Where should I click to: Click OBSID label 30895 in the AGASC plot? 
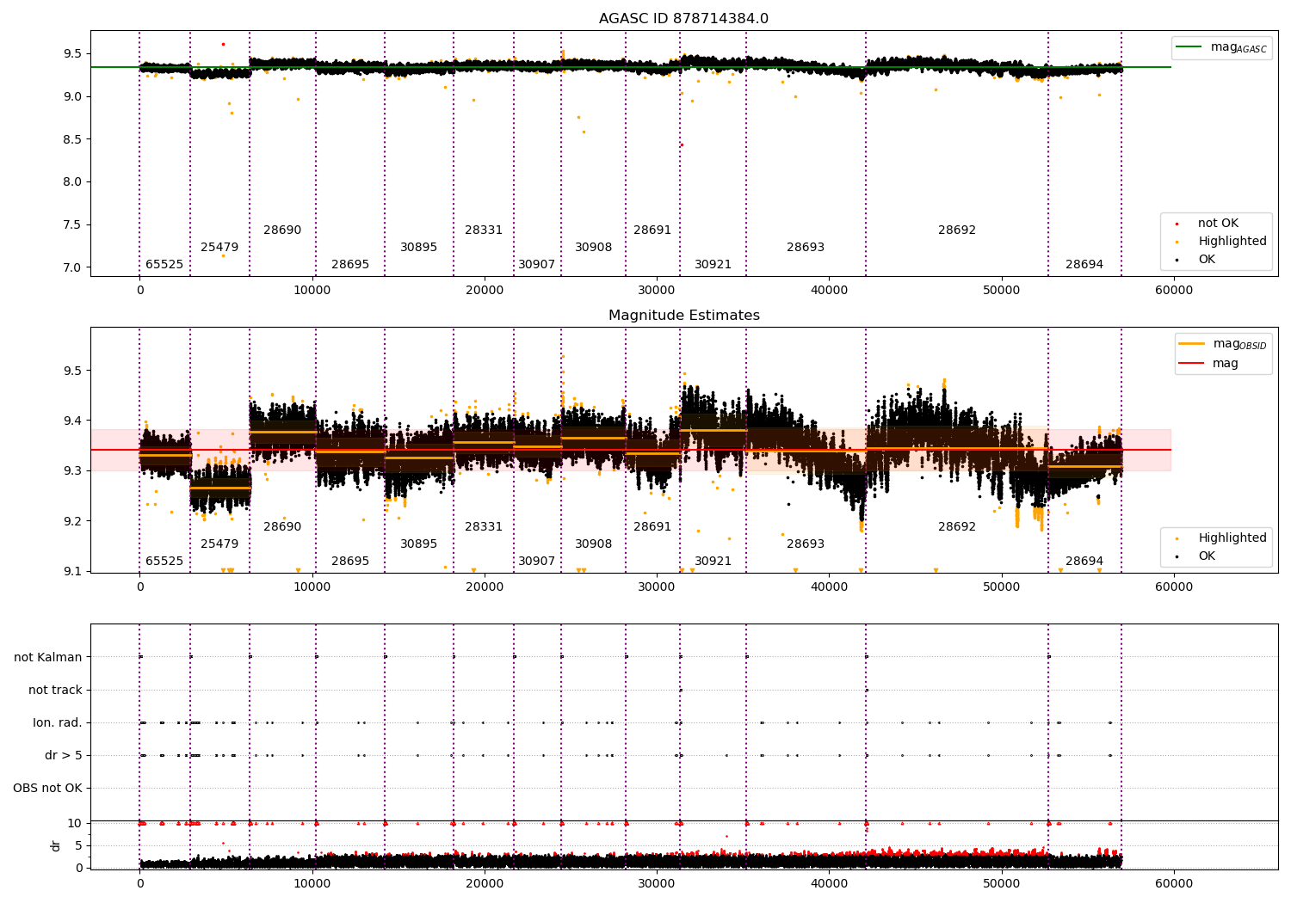pyautogui.click(x=419, y=248)
